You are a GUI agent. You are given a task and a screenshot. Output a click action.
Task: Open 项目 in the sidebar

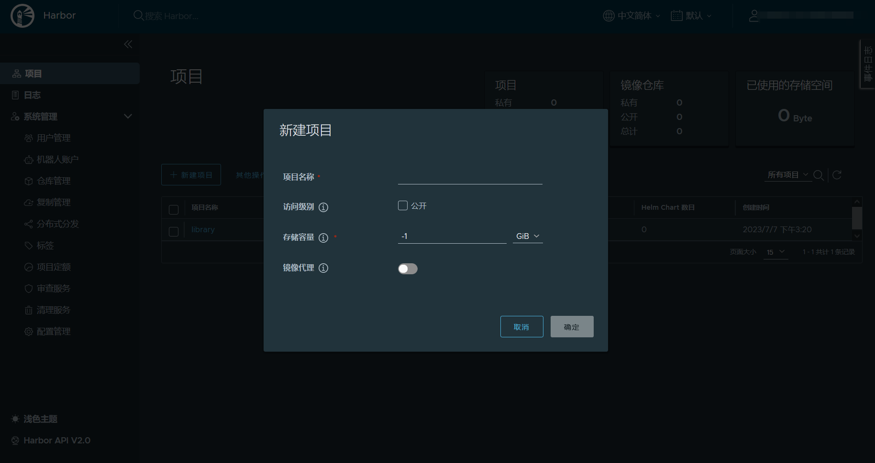70,74
